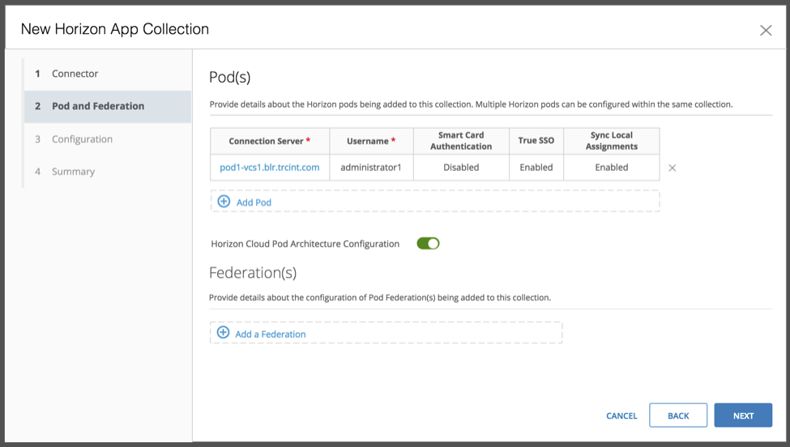Click the Federation(s) section heading
This screenshot has height=447, width=790.
click(x=253, y=272)
